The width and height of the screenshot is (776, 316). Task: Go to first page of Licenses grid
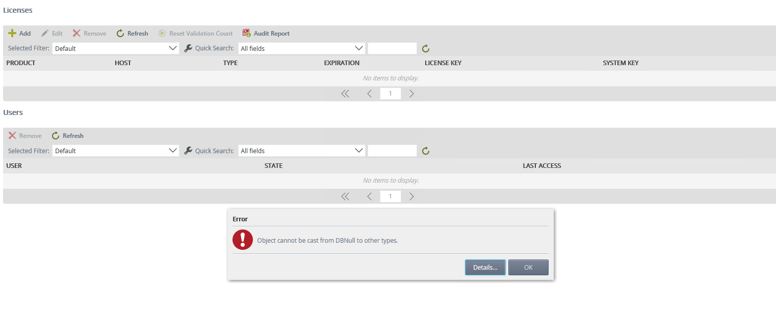345,94
